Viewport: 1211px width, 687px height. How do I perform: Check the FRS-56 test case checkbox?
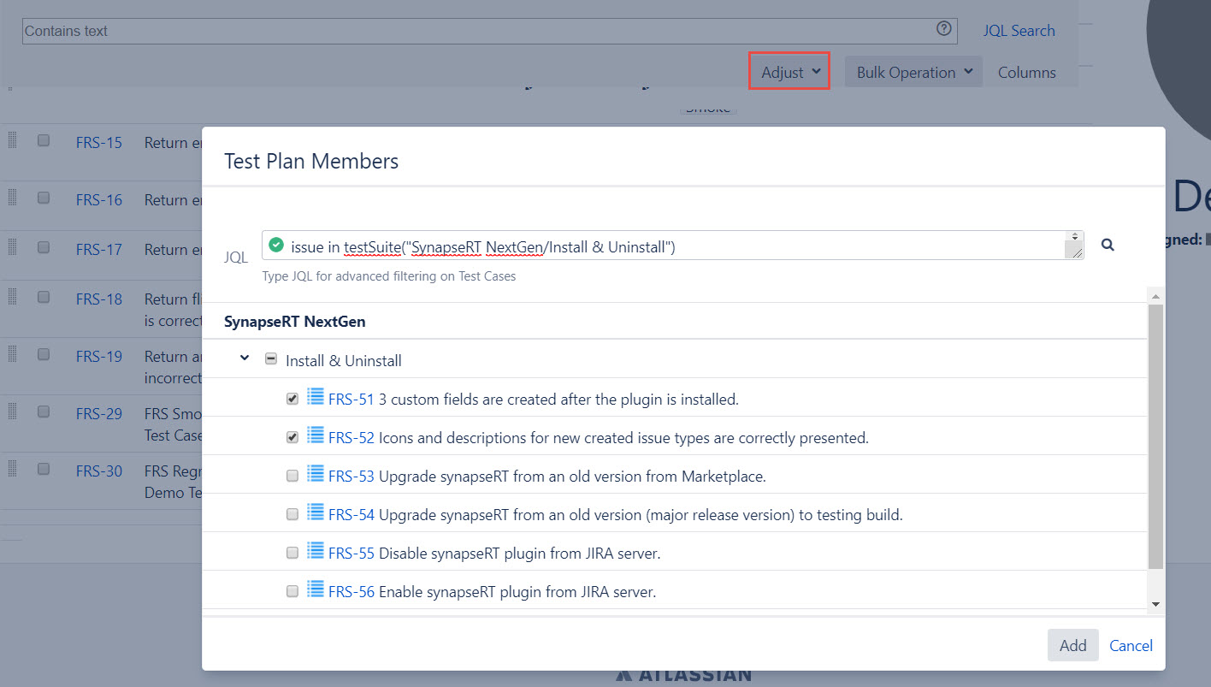coord(292,591)
